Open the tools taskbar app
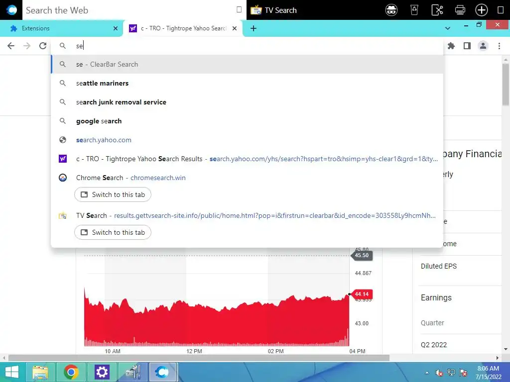510x382 pixels. click(132, 372)
